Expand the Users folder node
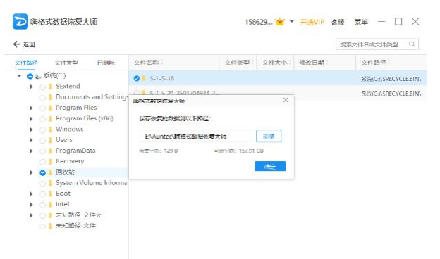Viewport: 440px width, 259px height. 32,140
